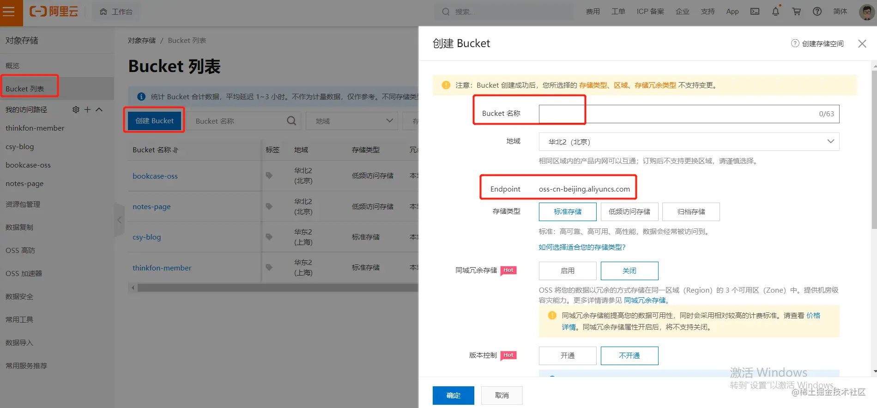This screenshot has width=877, height=408.
Task: Open the 地域 dropdown in create panel
Action: point(689,142)
